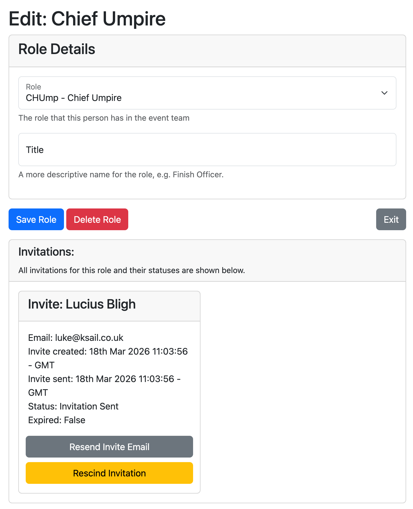Click the Role Details panel header
413x509 pixels.
point(57,49)
